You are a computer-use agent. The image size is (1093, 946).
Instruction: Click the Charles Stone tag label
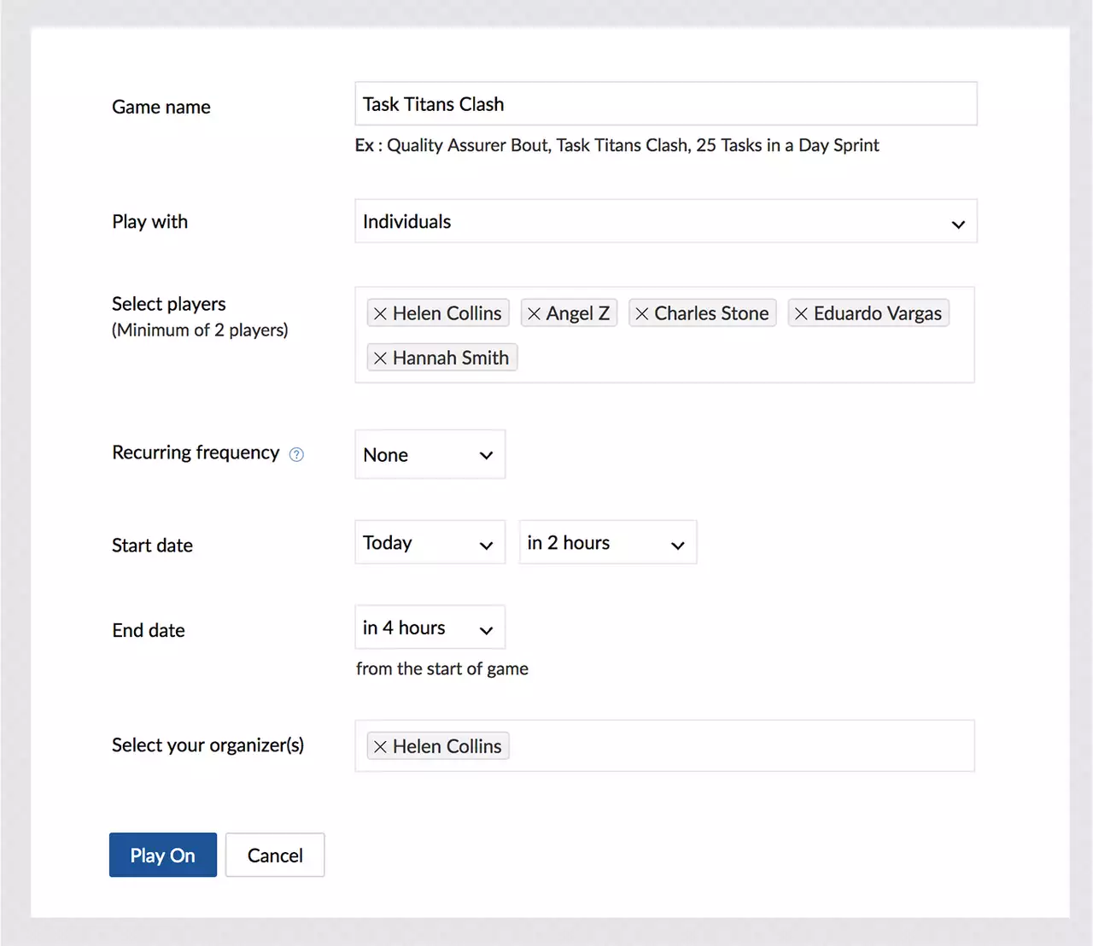(711, 314)
